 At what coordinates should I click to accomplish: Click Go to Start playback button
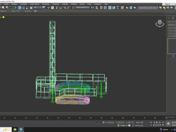click(x=151, y=122)
